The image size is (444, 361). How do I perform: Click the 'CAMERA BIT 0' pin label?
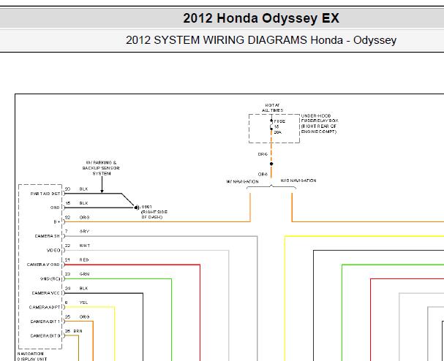tap(45, 336)
